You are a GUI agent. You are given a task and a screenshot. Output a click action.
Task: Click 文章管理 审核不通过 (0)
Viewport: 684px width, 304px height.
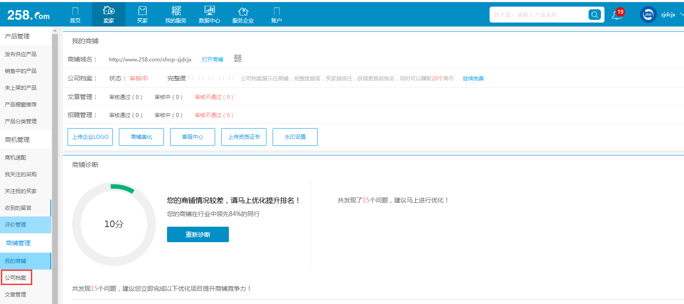coord(214,97)
